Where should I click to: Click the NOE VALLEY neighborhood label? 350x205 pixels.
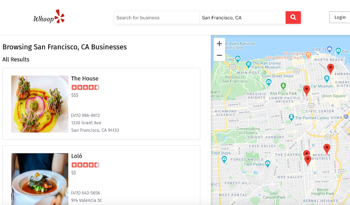coord(290,177)
